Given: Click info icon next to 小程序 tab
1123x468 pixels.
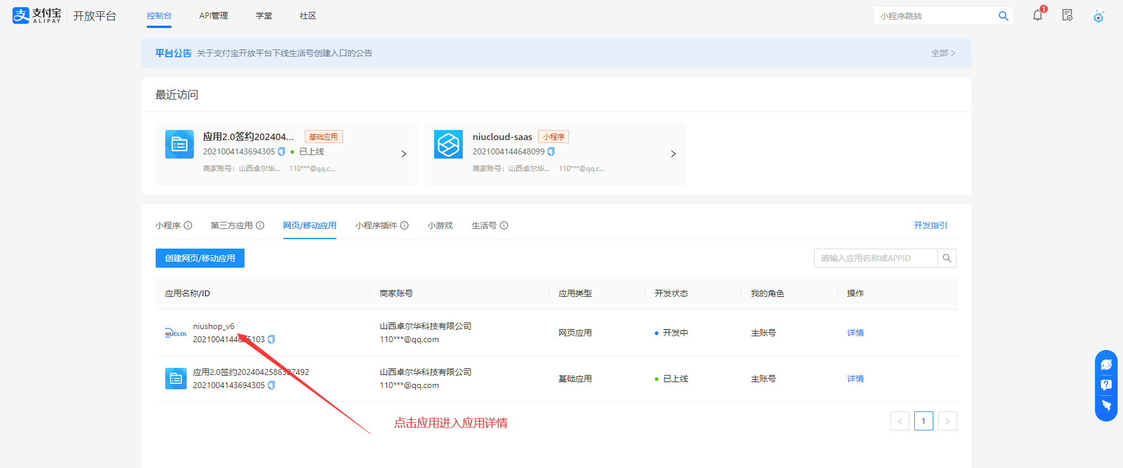Looking at the screenshot, I should [188, 225].
